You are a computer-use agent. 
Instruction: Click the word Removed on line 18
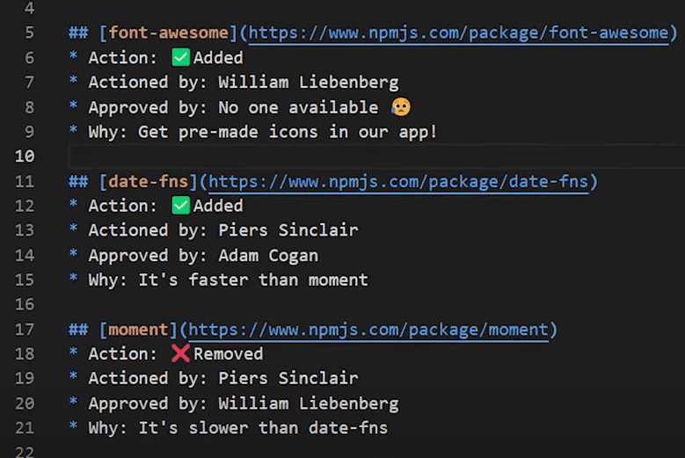[229, 353]
